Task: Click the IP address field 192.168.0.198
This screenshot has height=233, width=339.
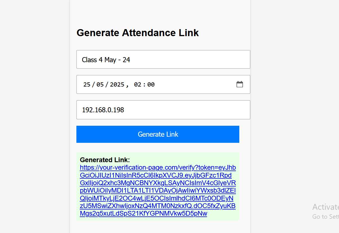Action: 163,109
